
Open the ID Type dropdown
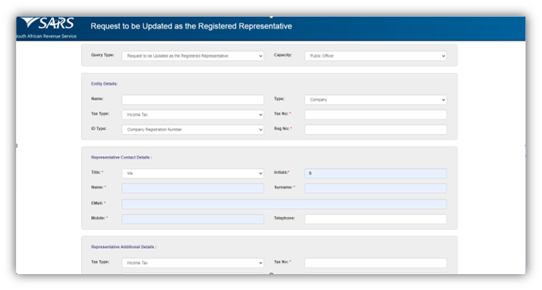[x=193, y=129]
